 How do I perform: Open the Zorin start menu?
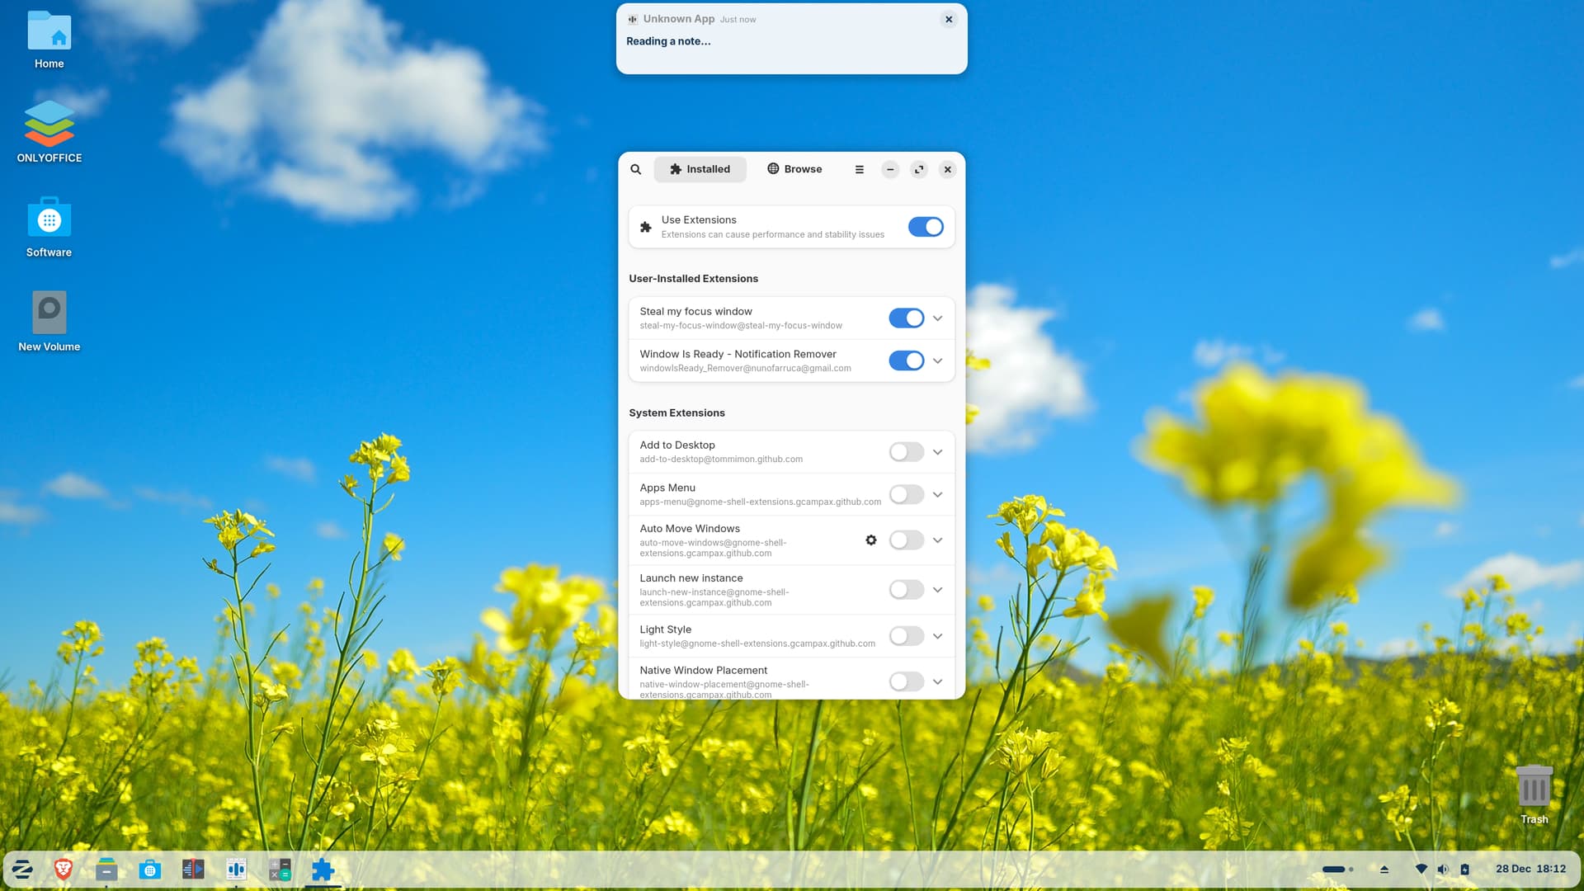click(22, 869)
